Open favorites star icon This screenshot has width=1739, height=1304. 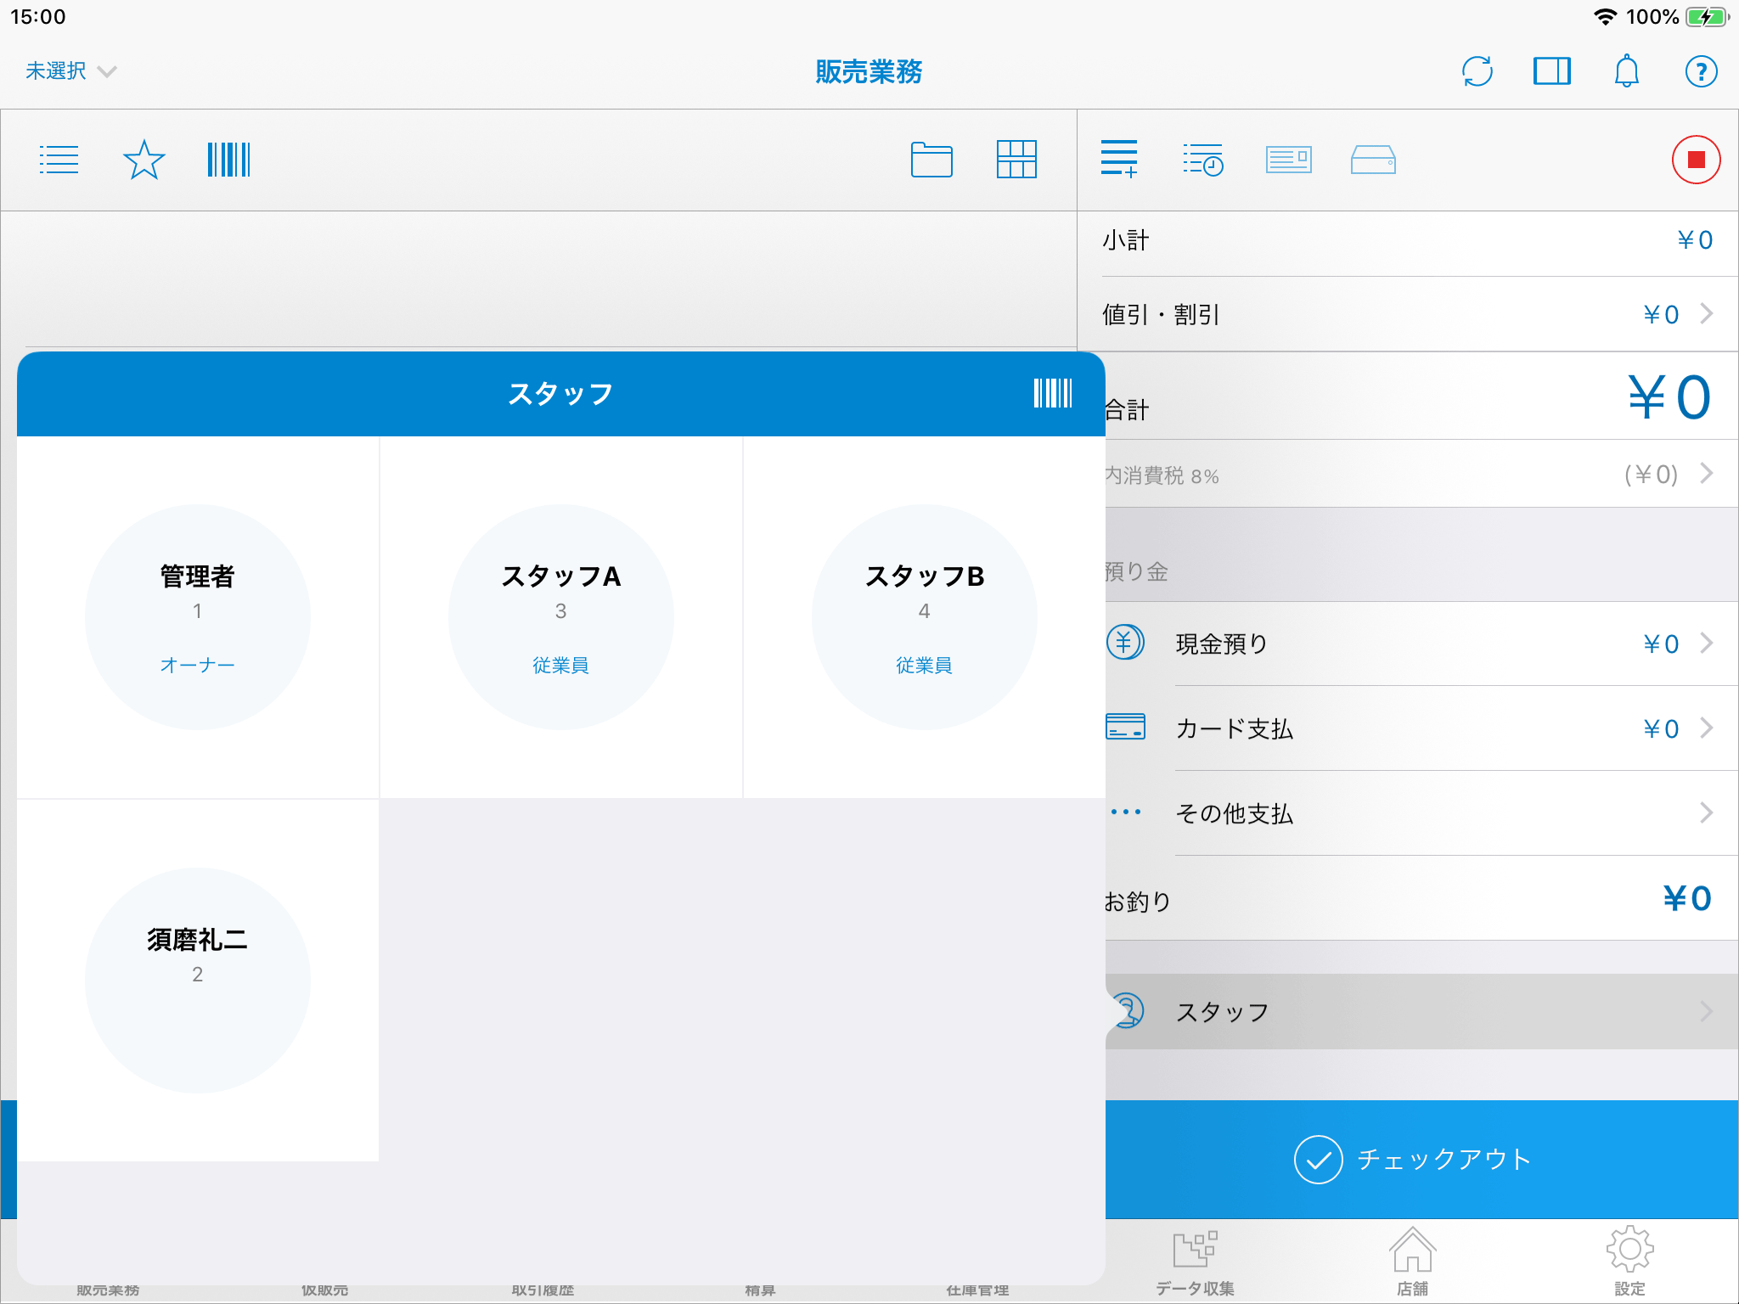click(144, 160)
